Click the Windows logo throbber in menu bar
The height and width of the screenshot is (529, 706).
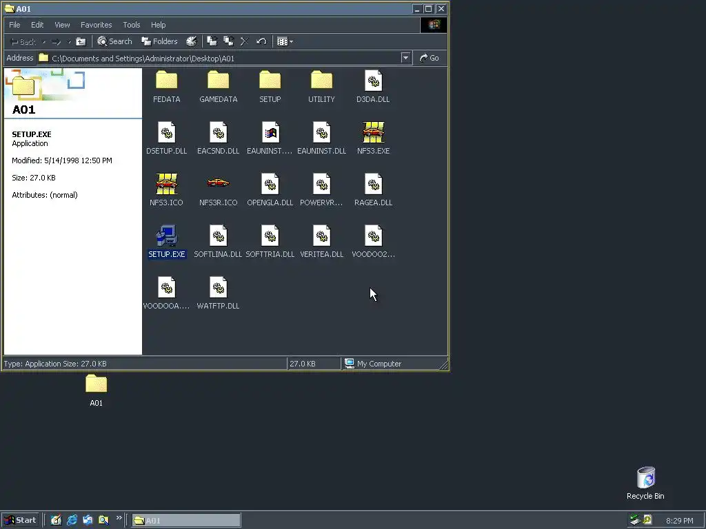(x=434, y=25)
